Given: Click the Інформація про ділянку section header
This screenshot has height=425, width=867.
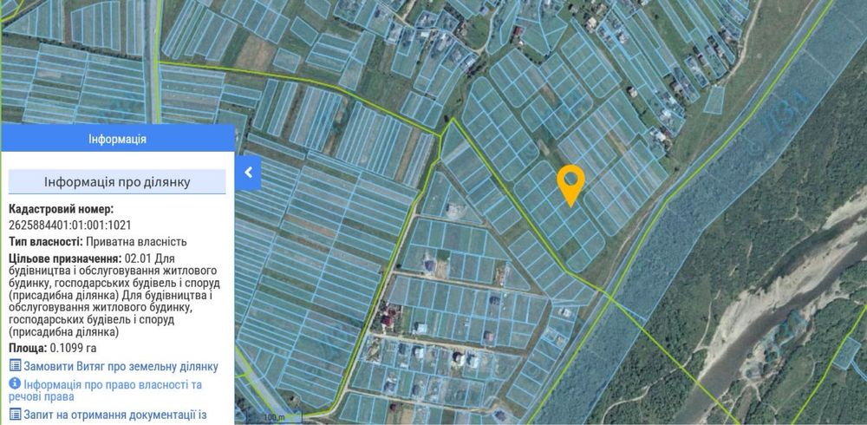Looking at the screenshot, I should (x=117, y=182).
